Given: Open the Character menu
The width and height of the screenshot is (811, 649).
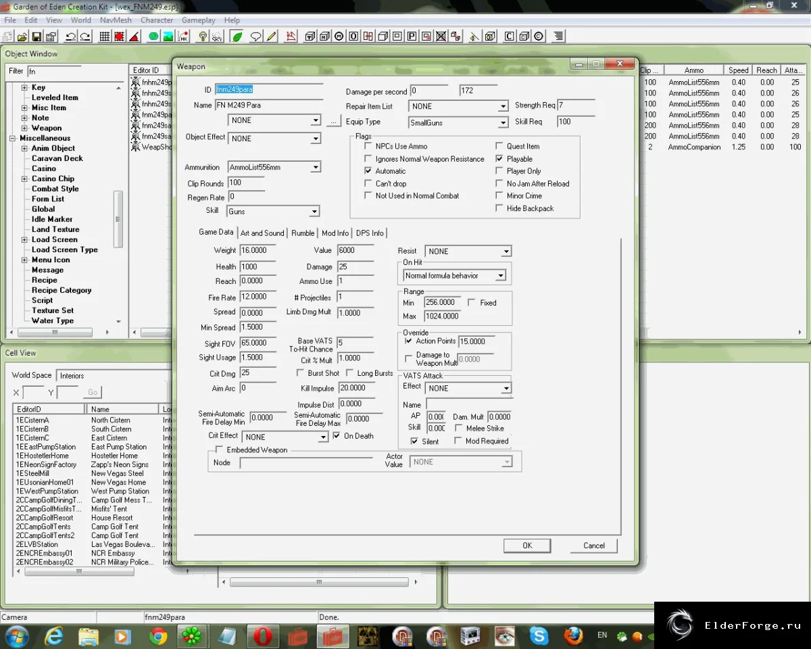Looking at the screenshot, I should [157, 20].
